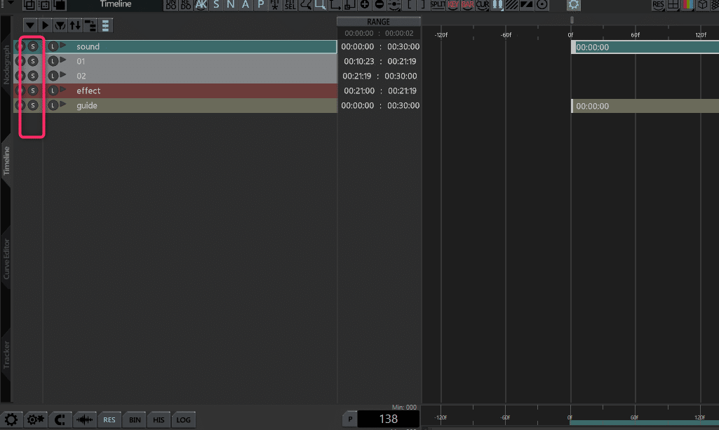Click the hierarchy tree view icon
719x430 pixels.
(x=90, y=26)
